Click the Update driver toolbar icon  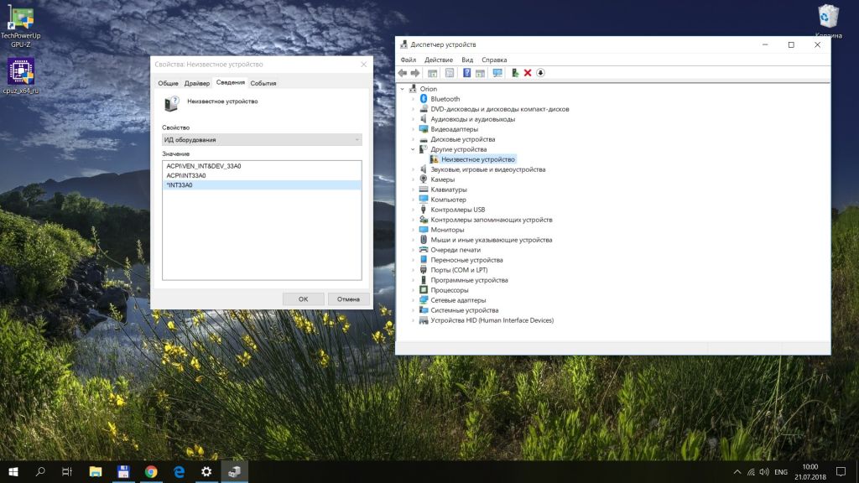point(515,73)
